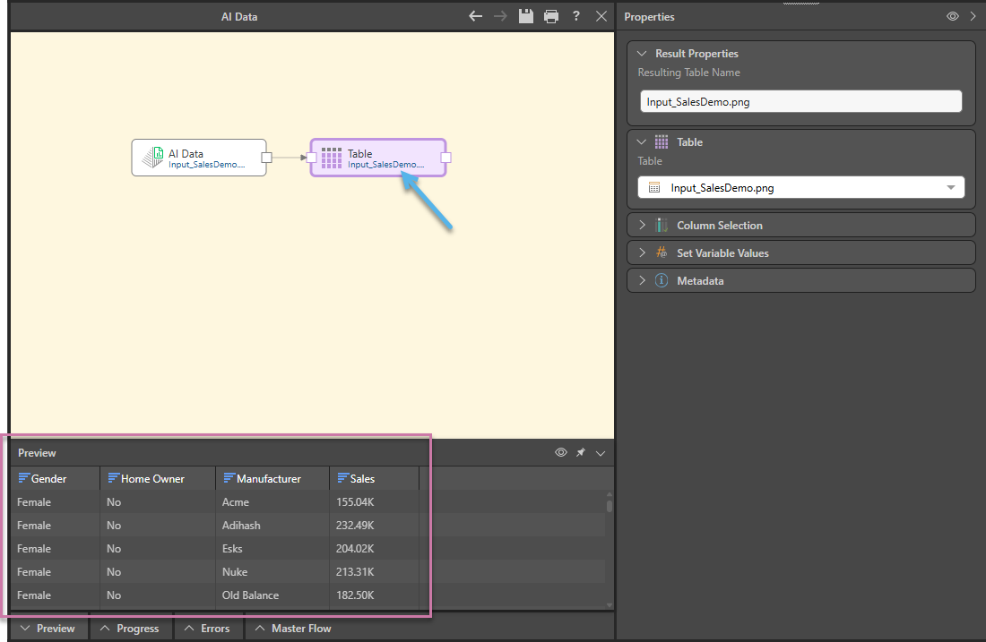Click the save disk icon
This screenshot has width=986, height=642.
pyautogui.click(x=526, y=16)
